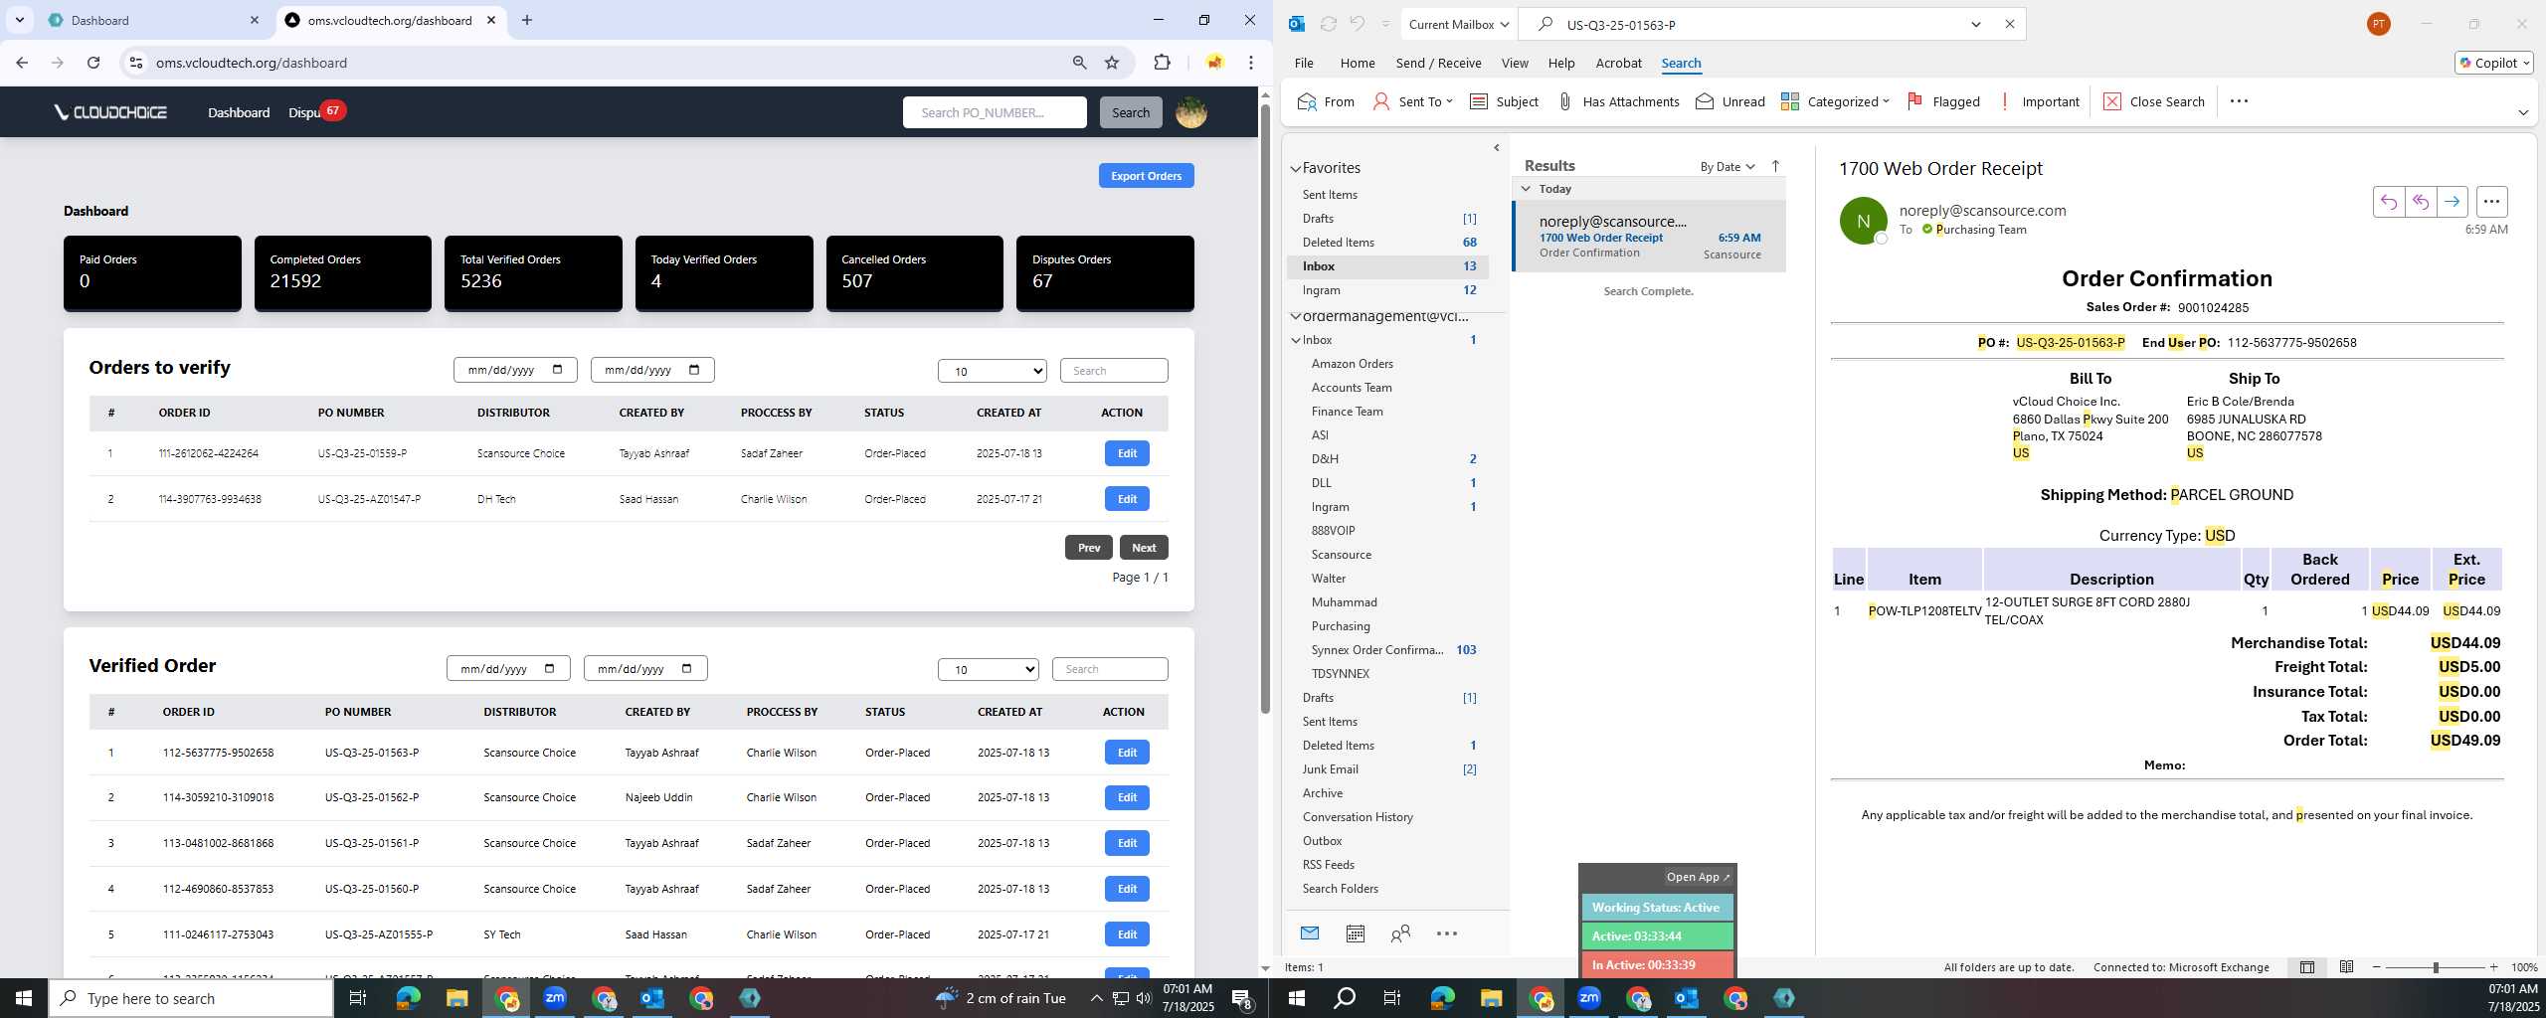Open Orders to verify page-size dropdown
The width and height of the screenshot is (2546, 1018).
point(992,371)
